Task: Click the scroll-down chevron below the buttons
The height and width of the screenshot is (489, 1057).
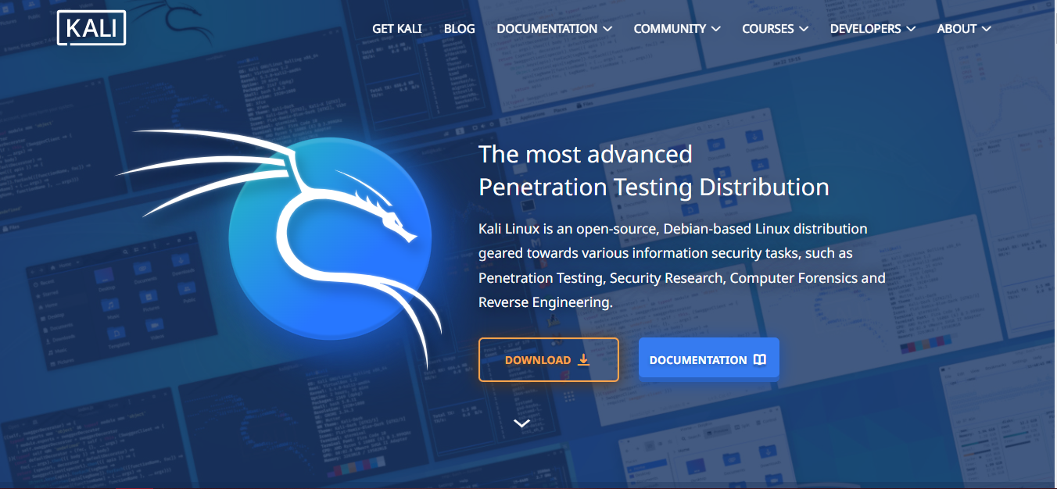Action: [522, 423]
